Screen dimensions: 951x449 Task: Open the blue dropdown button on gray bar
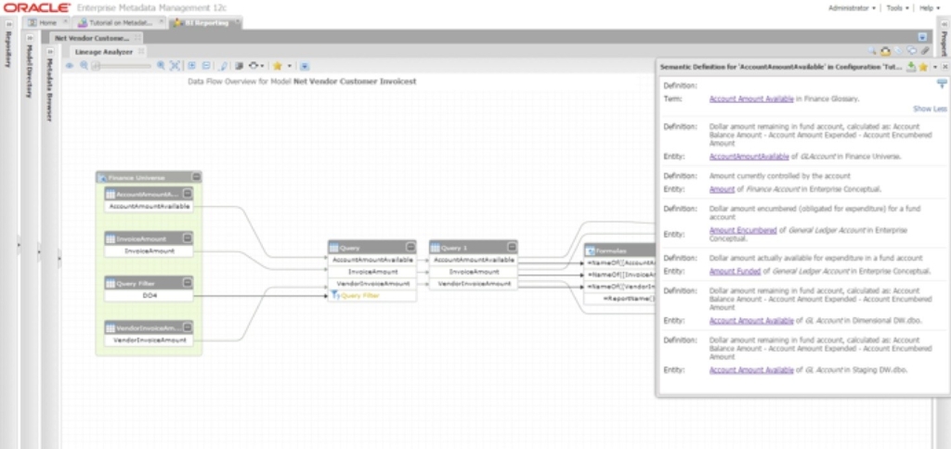coord(922,37)
